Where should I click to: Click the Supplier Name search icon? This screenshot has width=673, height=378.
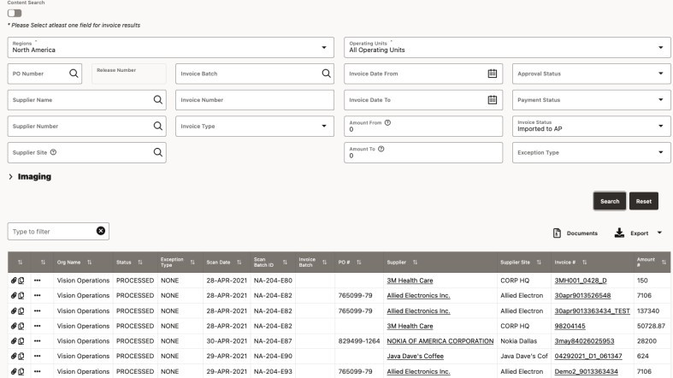coord(157,100)
